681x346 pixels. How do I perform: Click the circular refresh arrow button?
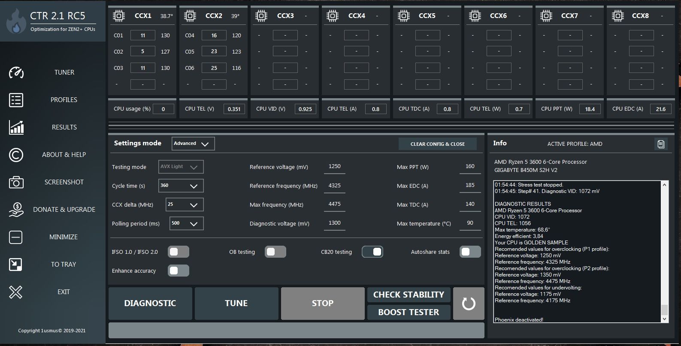pyautogui.click(x=469, y=304)
